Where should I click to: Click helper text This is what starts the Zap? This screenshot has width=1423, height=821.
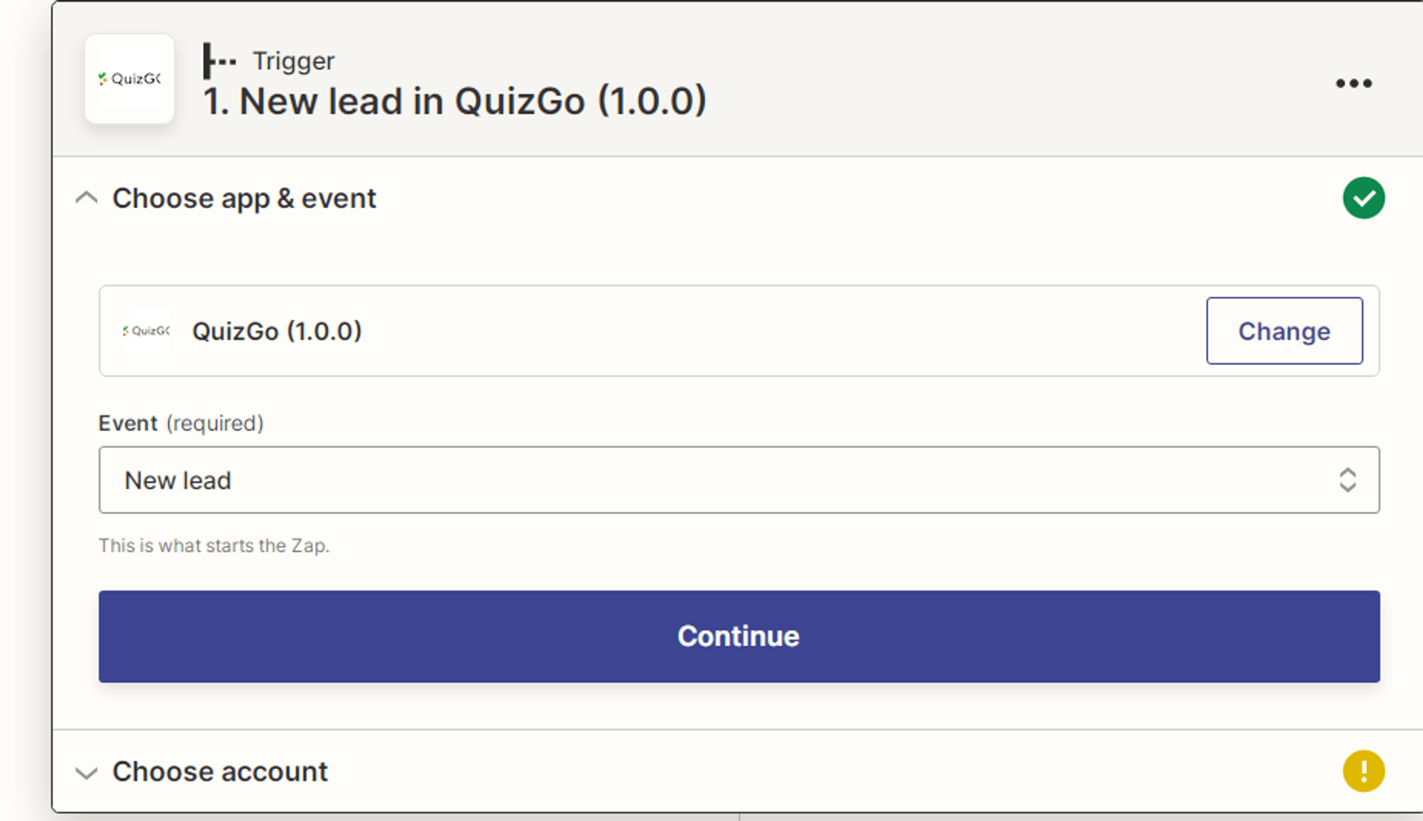tap(213, 545)
